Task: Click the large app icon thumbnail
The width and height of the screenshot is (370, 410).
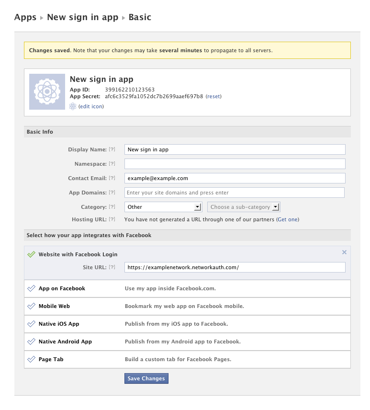Action: pyautogui.click(x=47, y=91)
